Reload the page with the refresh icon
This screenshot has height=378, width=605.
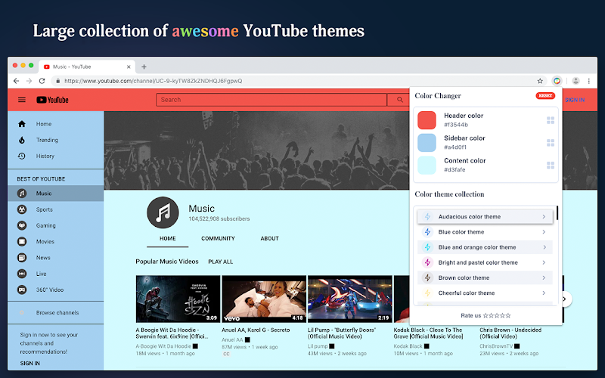pyautogui.click(x=42, y=81)
